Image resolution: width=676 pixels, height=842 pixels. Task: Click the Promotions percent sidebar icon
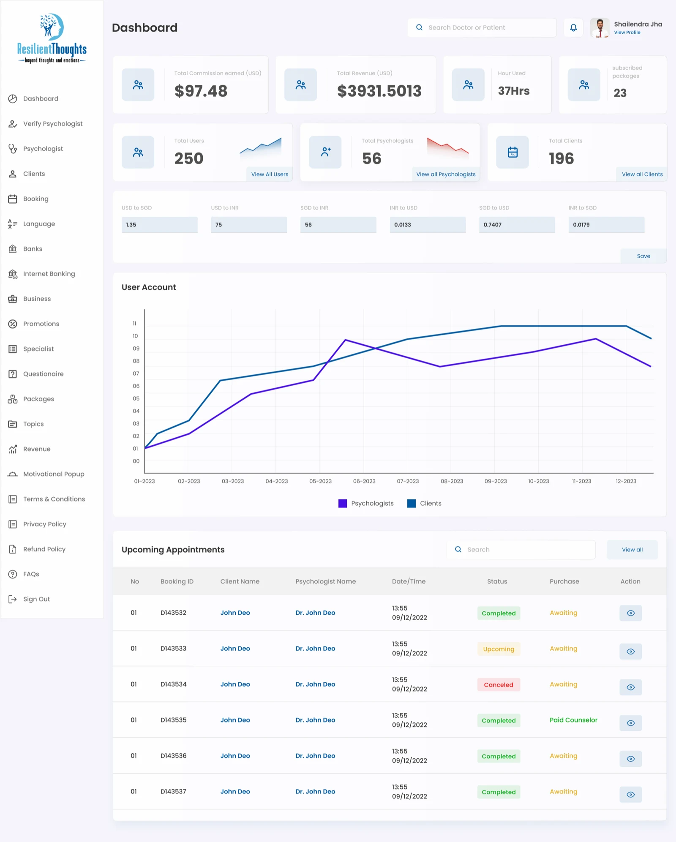coord(13,324)
